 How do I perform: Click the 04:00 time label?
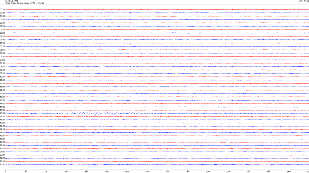2,36
